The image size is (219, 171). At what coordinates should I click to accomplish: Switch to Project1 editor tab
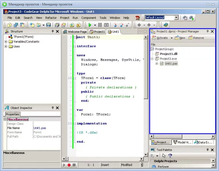click(x=97, y=32)
